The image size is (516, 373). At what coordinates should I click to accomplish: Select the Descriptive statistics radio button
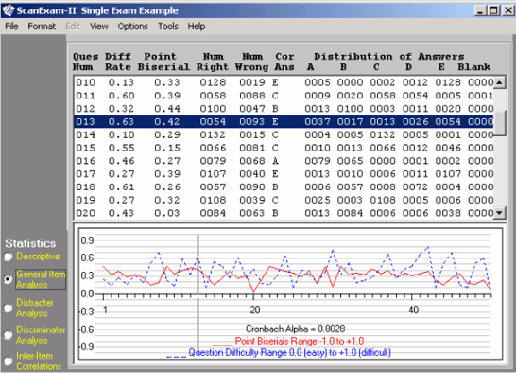click(9, 257)
